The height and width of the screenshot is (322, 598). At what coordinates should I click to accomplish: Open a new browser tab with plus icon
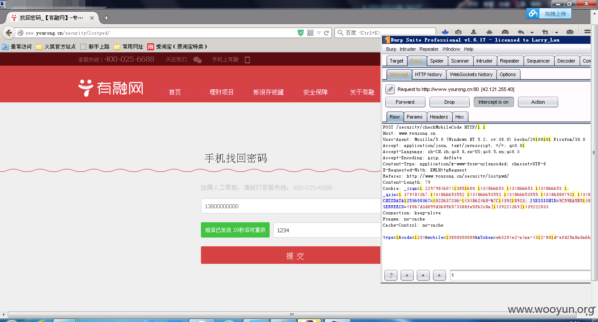(106, 18)
